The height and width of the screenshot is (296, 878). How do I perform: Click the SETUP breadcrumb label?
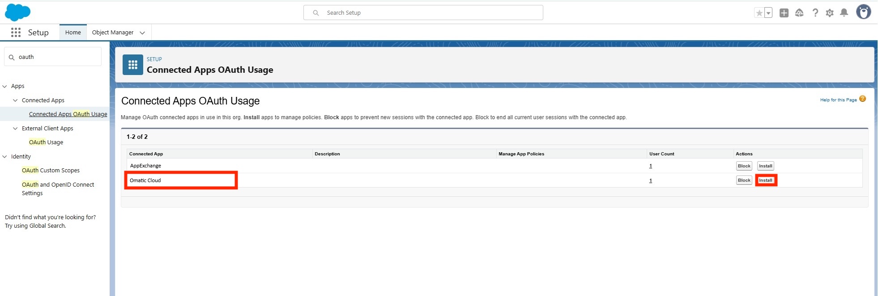point(154,59)
